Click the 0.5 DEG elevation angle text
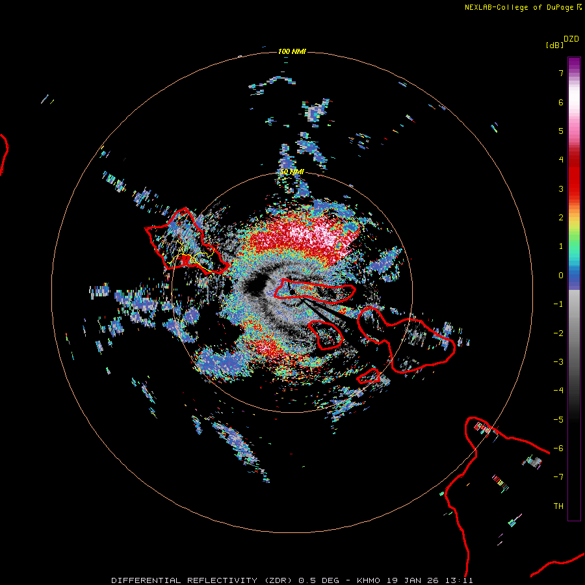This screenshot has height=585, width=585. click(x=319, y=580)
